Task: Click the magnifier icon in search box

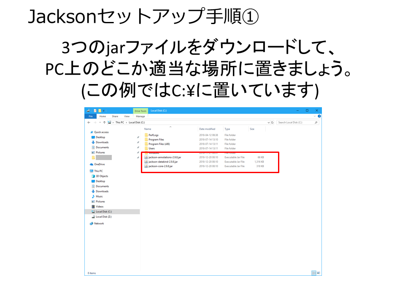Action: pos(316,122)
